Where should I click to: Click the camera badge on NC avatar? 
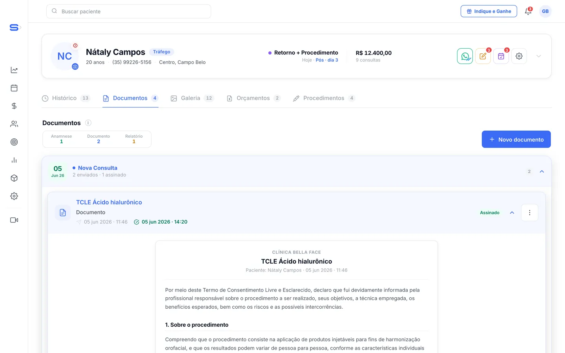pyautogui.click(x=75, y=67)
